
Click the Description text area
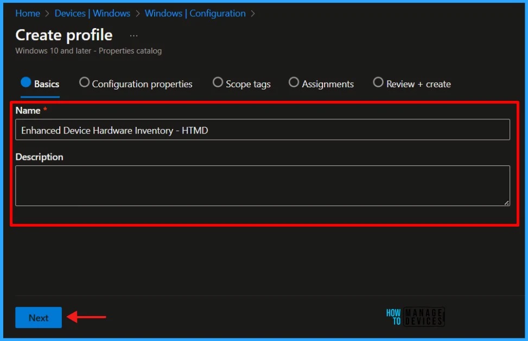tap(263, 185)
